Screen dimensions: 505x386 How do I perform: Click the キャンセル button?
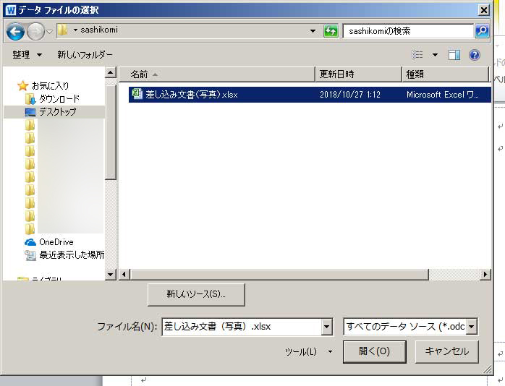(446, 352)
